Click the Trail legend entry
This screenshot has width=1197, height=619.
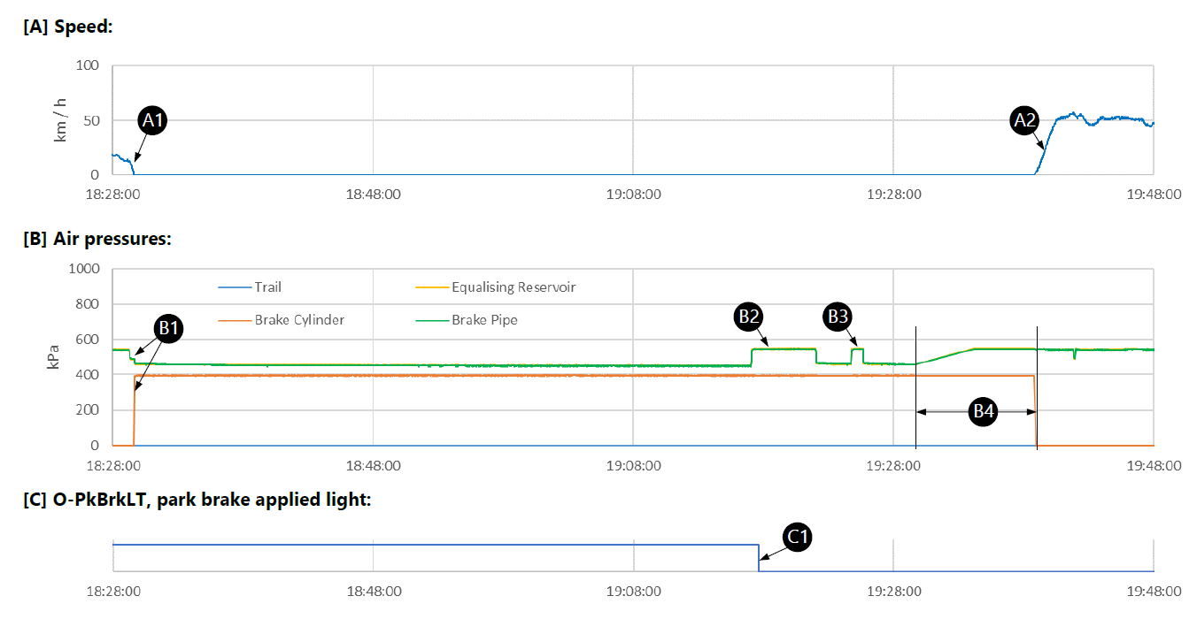point(268,287)
